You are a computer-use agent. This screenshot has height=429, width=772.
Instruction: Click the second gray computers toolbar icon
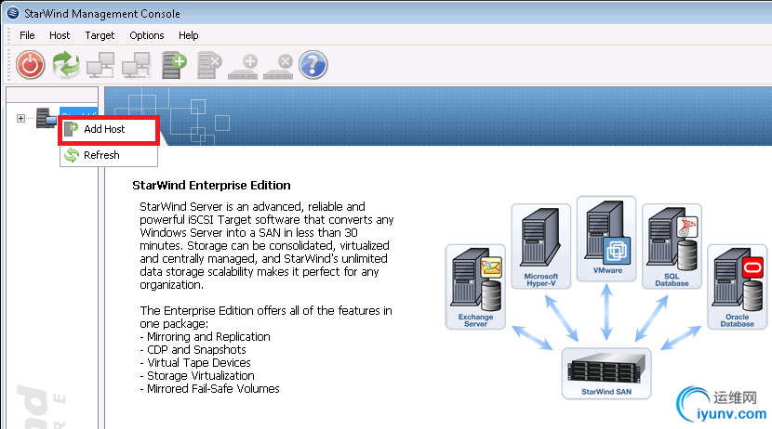pos(136,65)
